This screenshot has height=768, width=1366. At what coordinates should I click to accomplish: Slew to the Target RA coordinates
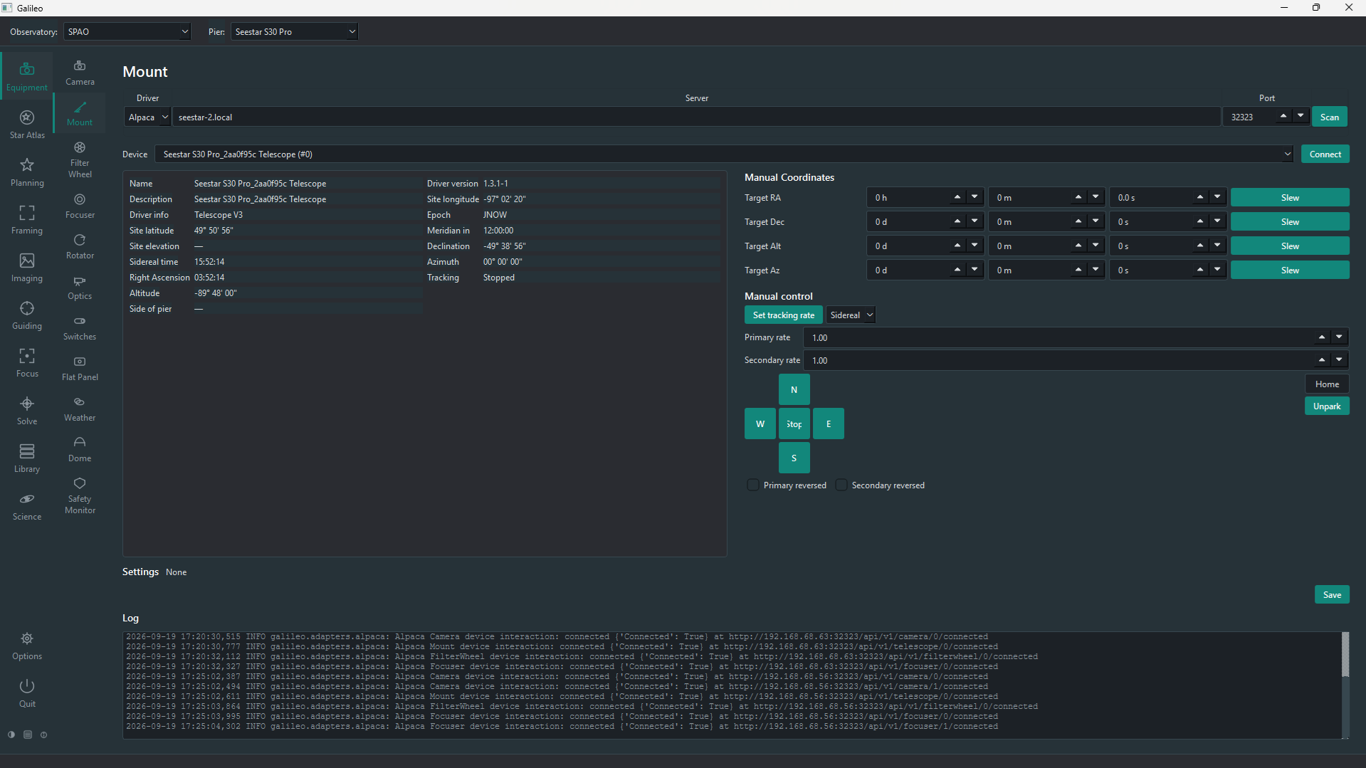coord(1290,198)
